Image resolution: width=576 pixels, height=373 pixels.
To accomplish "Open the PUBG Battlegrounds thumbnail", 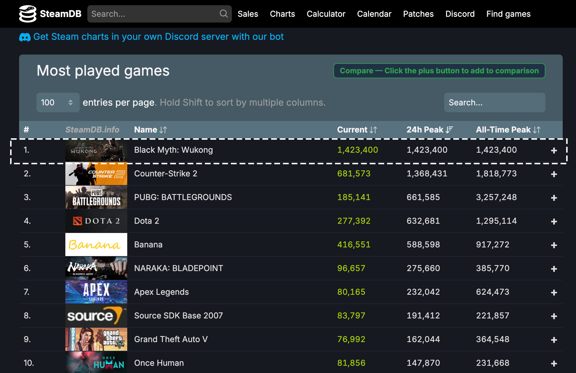I will tap(96, 197).
